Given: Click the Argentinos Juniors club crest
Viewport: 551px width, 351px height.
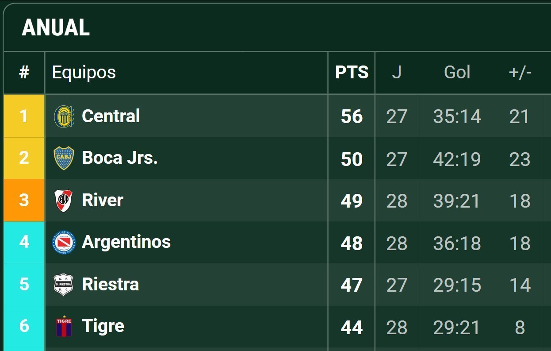Looking at the screenshot, I should click(64, 243).
